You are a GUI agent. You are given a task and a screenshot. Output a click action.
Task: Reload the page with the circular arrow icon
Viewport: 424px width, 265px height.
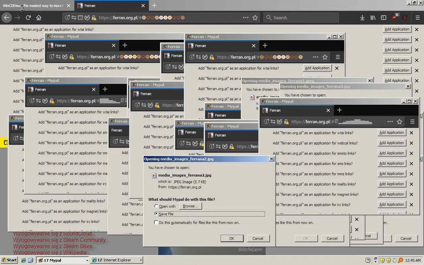pos(28,18)
